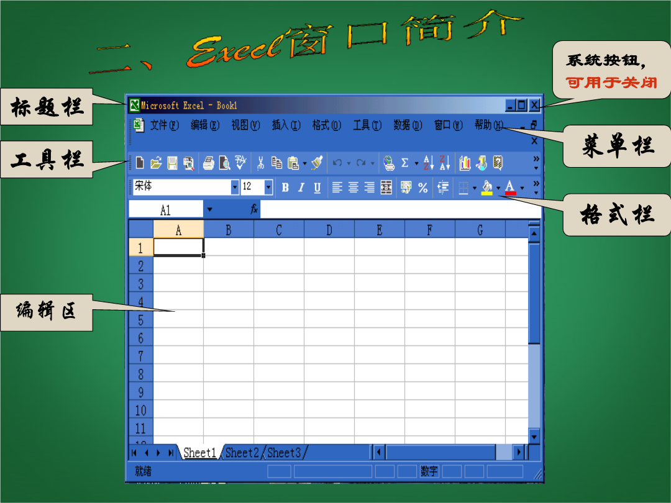Switch to the Sheet2 tab

click(x=242, y=453)
